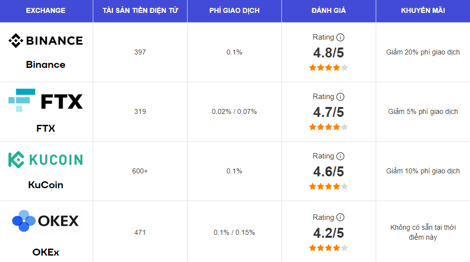The image size is (470, 262).
Task: Click the Giảm 5% phí giao dịch offer
Action: pyautogui.click(x=423, y=111)
